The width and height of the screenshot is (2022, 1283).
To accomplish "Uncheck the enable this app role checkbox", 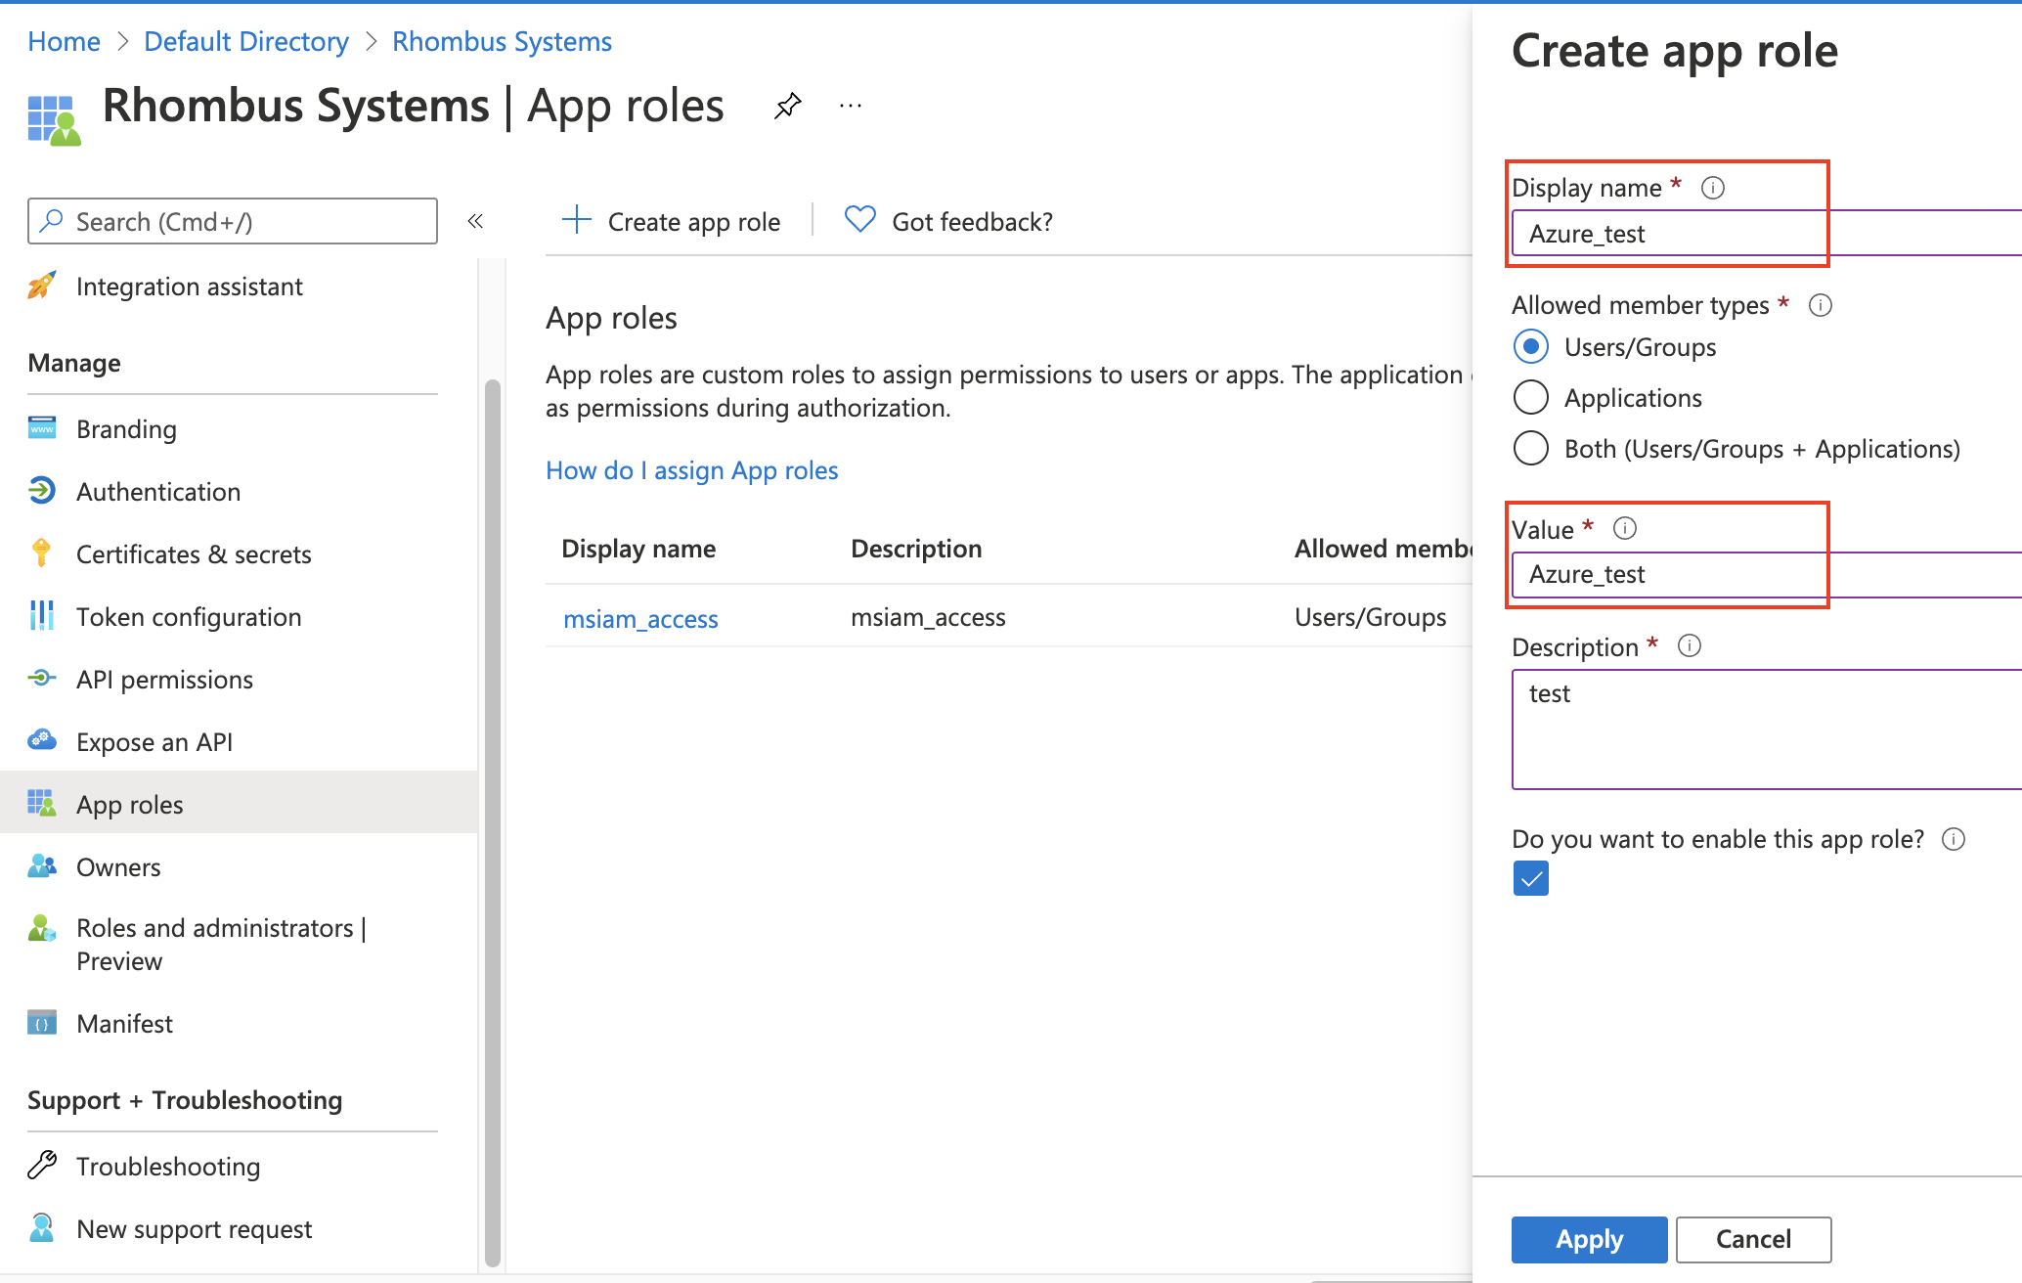I will coord(1530,878).
